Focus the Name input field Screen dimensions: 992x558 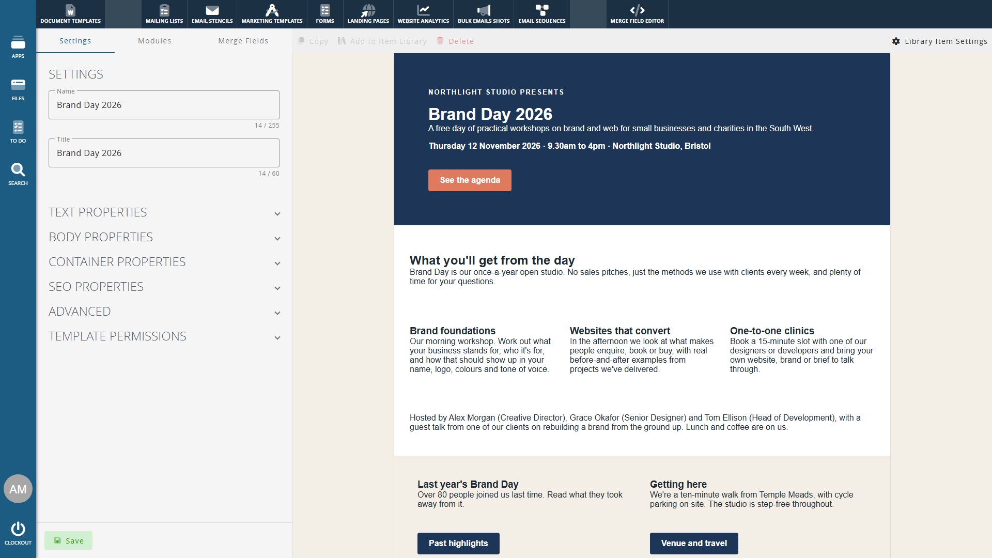pyautogui.click(x=164, y=105)
